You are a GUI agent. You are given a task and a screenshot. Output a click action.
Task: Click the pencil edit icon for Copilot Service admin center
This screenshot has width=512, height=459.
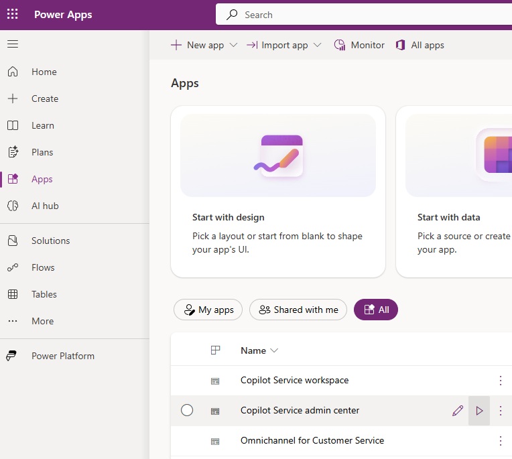tap(458, 410)
